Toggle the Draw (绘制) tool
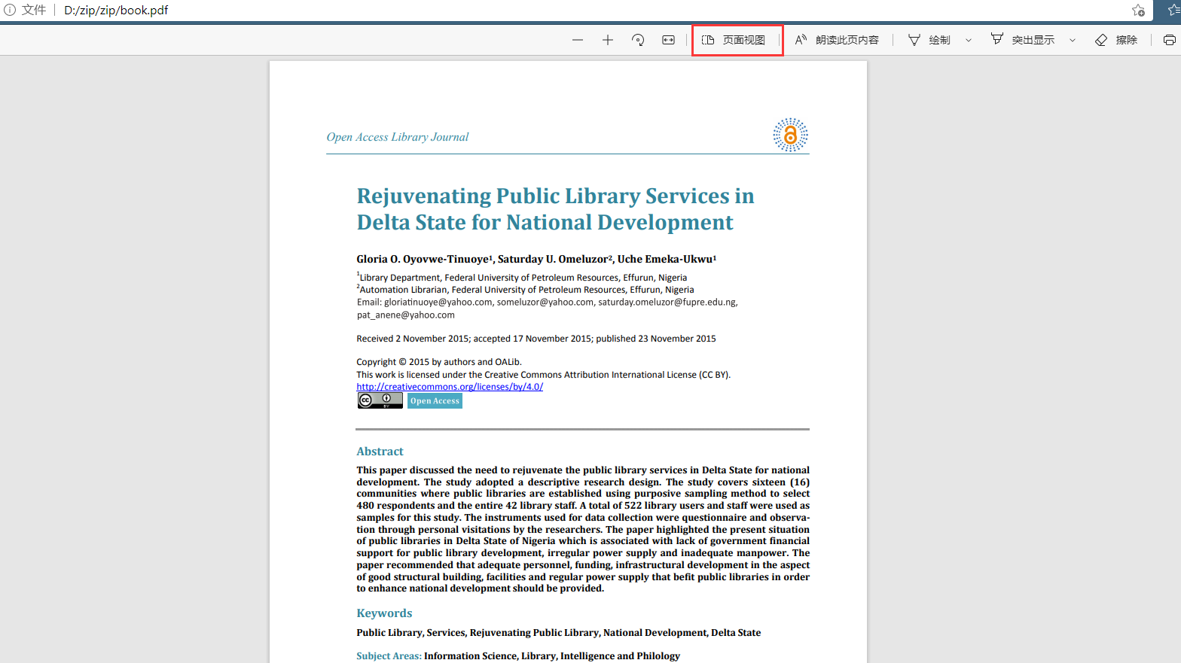Screen dimensions: 1181x663 929,40
